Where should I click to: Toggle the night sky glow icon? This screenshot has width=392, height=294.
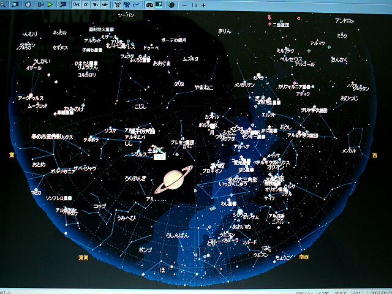(x=159, y=5)
